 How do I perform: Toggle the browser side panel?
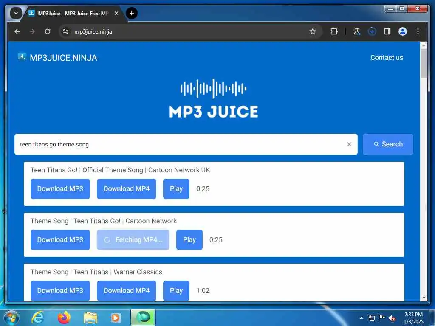(387, 31)
